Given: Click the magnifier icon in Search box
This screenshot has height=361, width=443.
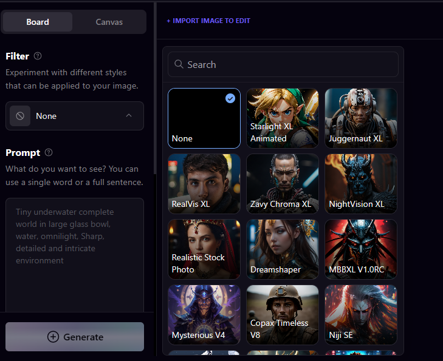Looking at the screenshot, I should tap(179, 64).
